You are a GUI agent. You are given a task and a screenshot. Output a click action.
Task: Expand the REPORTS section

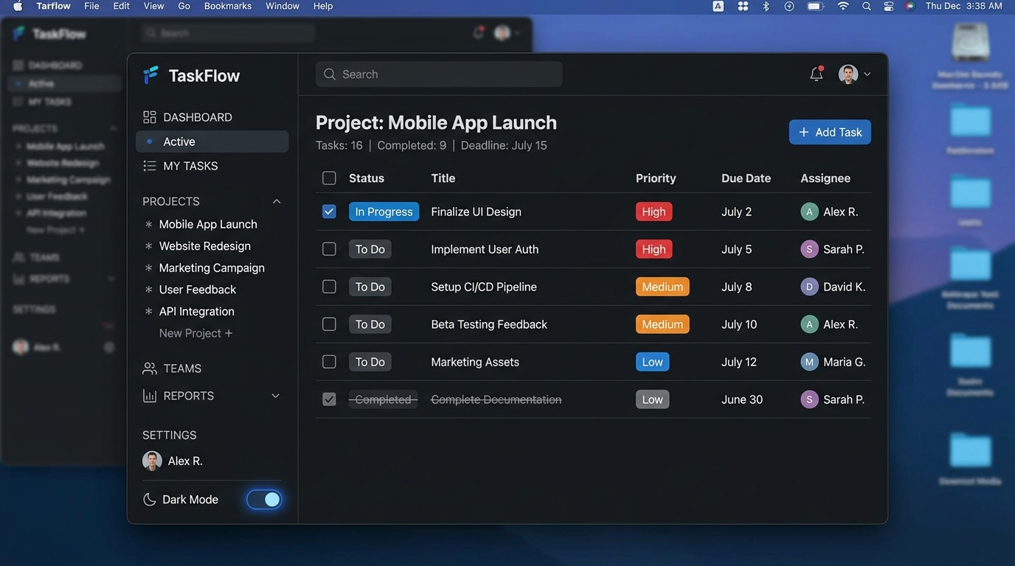point(275,395)
